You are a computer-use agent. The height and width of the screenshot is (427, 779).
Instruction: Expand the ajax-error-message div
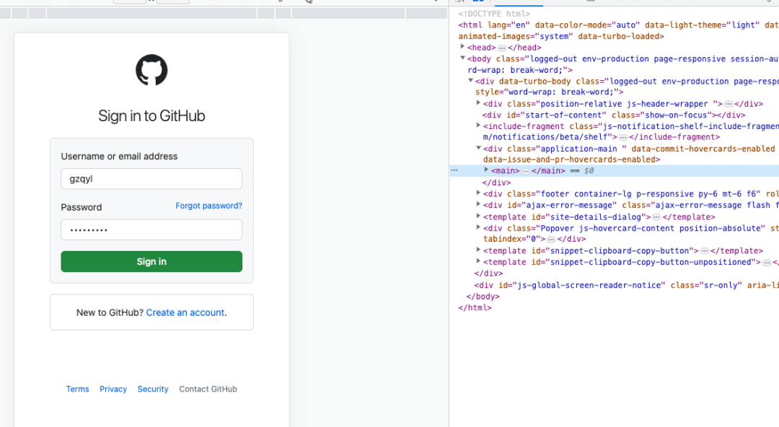pos(478,204)
